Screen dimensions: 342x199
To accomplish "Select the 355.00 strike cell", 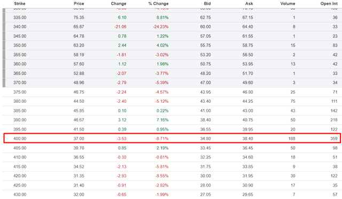I will 20,55.
